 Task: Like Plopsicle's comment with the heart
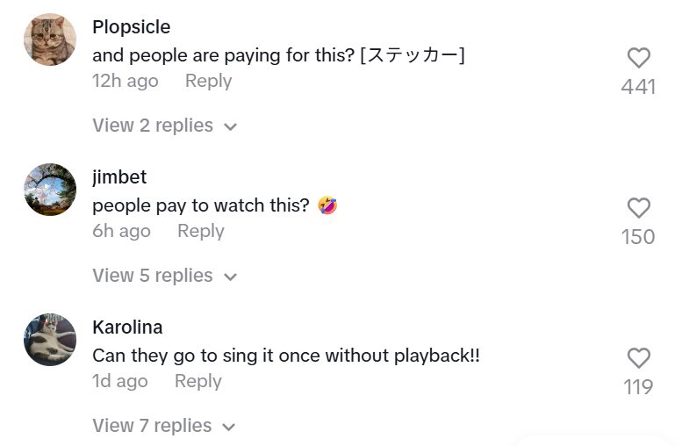coord(638,58)
